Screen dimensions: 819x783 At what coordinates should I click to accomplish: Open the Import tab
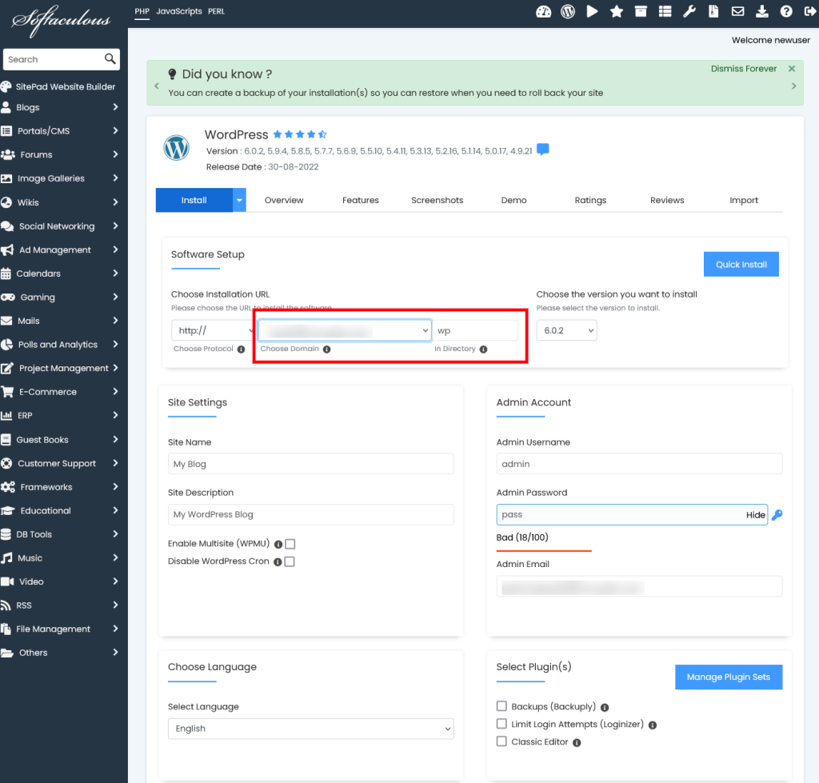(x=743, y=200)
